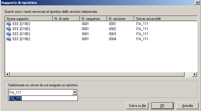The image size is (201, 111).
Task: Click ITA_111 server cell in session 0001 row
Action: (142, 24)
